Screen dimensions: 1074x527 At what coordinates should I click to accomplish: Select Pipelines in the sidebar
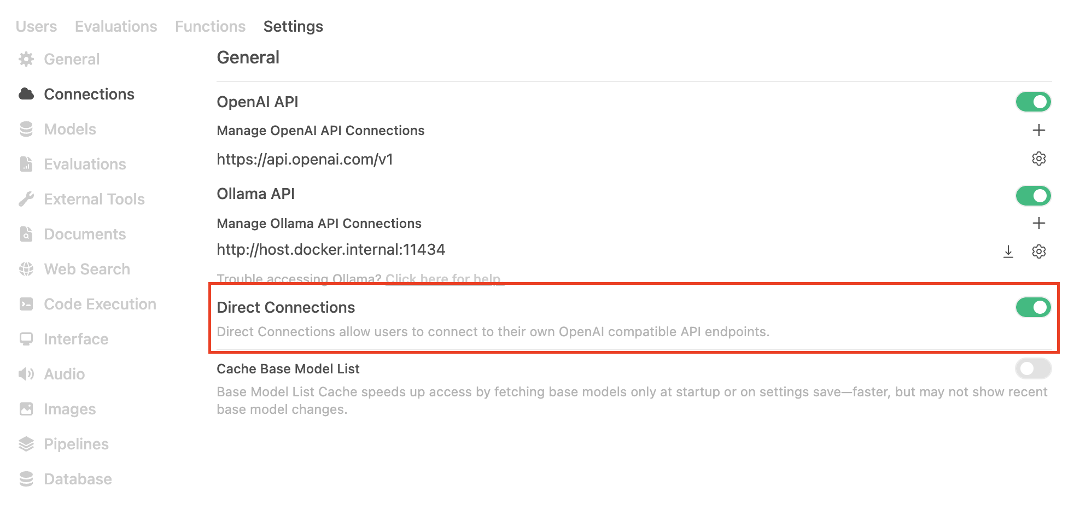76,444
